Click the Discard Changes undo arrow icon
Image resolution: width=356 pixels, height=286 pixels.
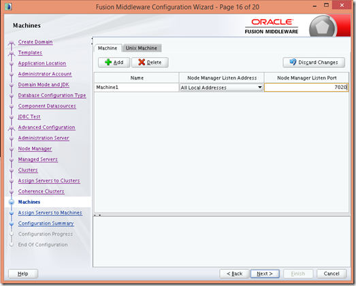tap(293, 62)
